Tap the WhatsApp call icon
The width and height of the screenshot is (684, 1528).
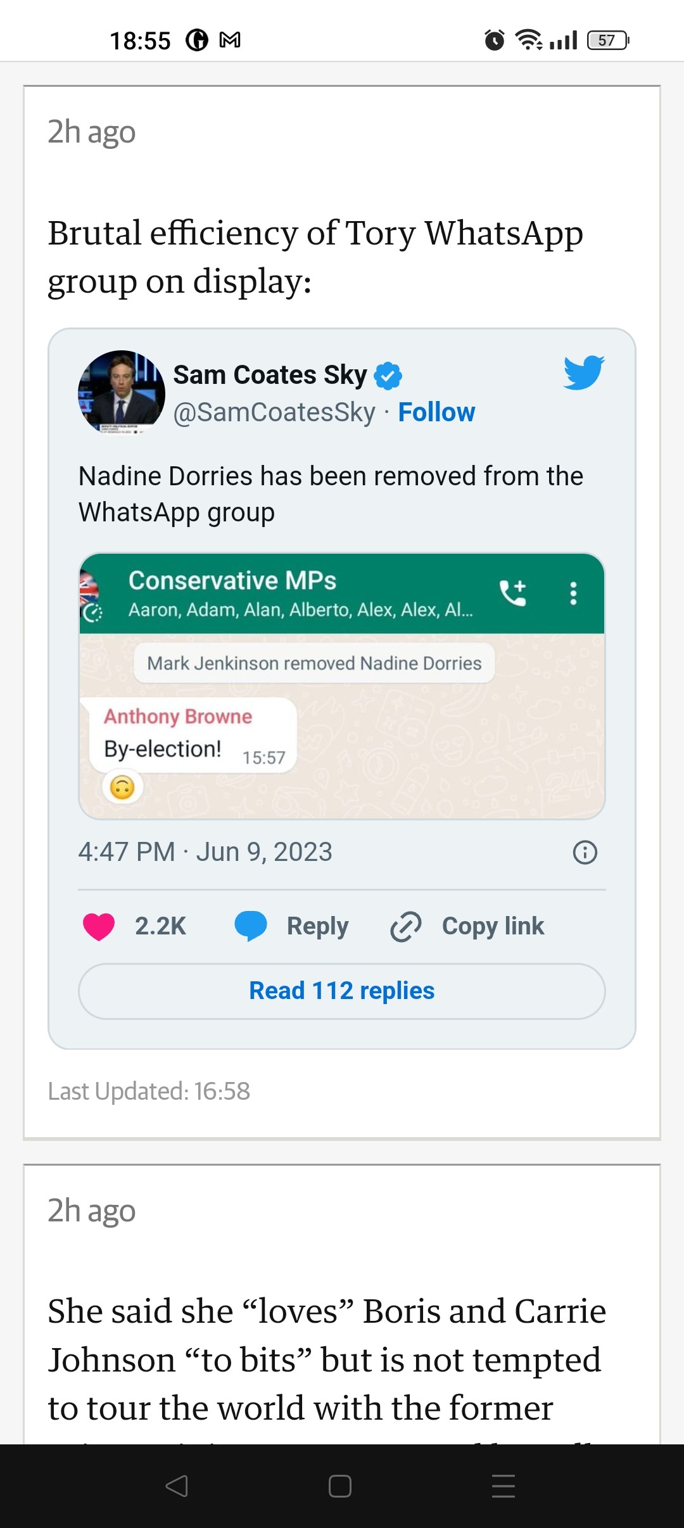coord(512,593)
